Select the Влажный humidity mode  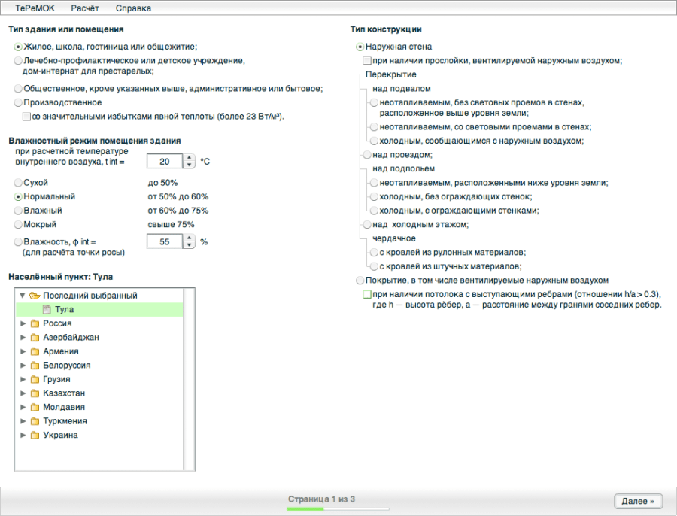click(x=18, y=211)
